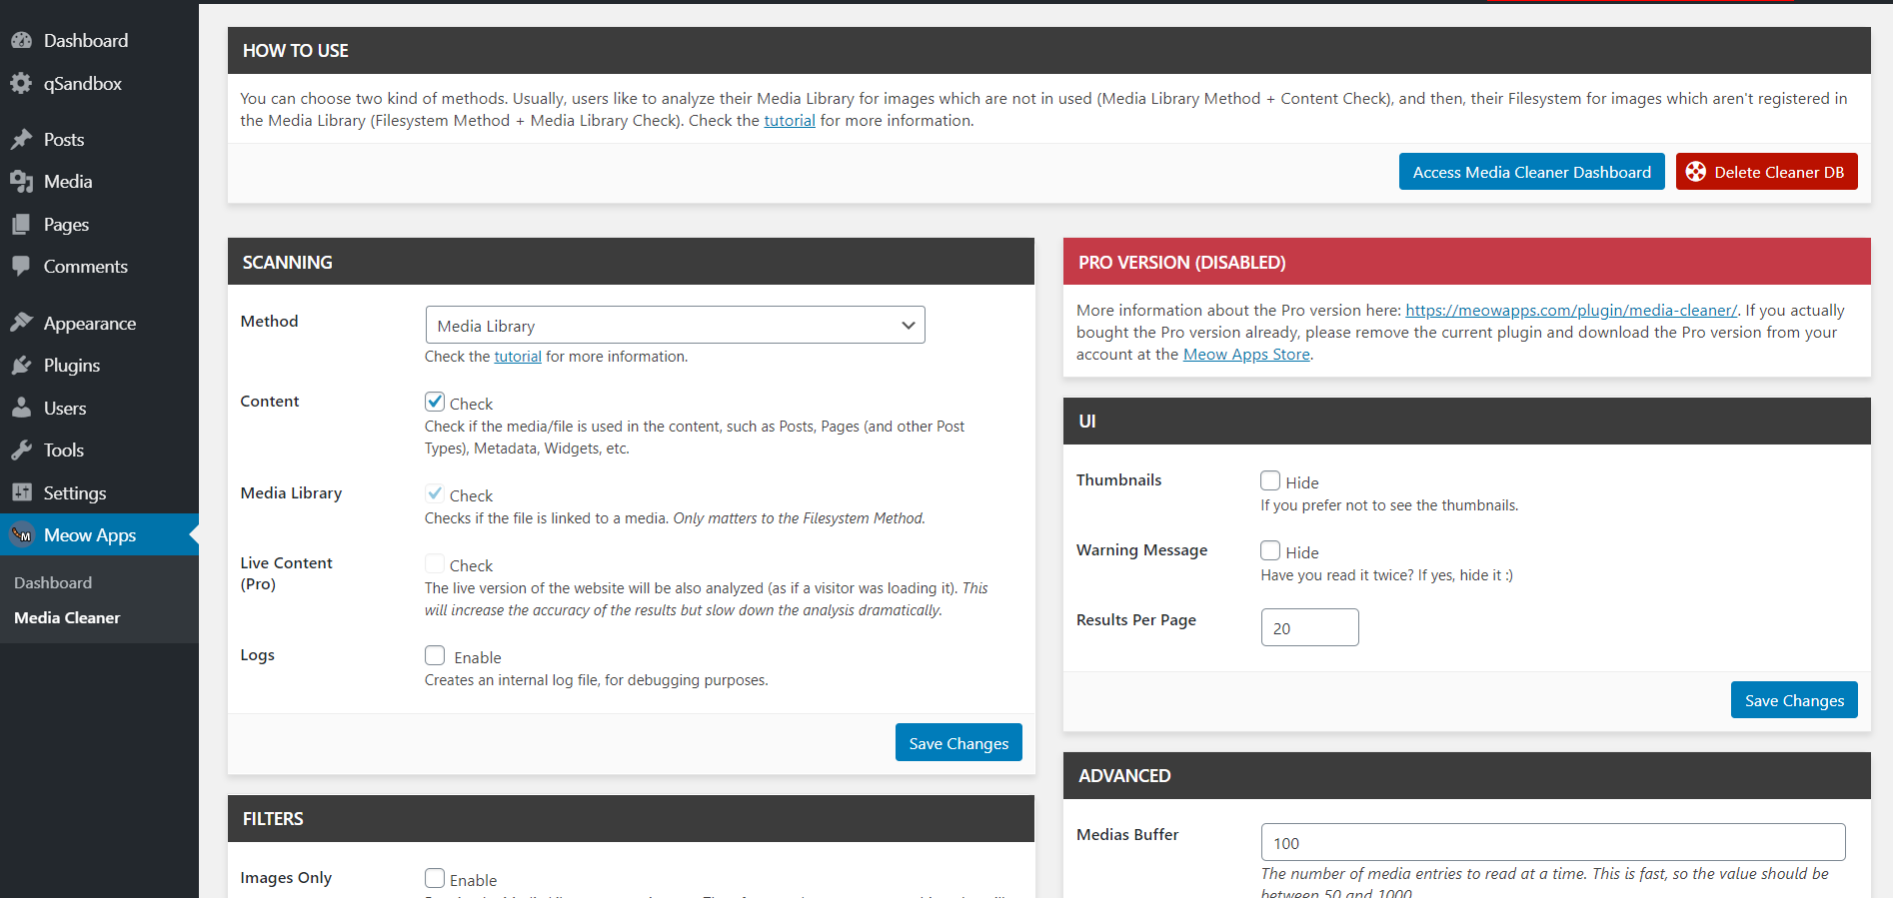Open the Method dropdown showing Media Library
The image size is (1893, 898).
(x=675, y=325)
